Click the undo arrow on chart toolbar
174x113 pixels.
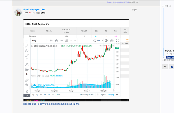click(x=71, y=41)
